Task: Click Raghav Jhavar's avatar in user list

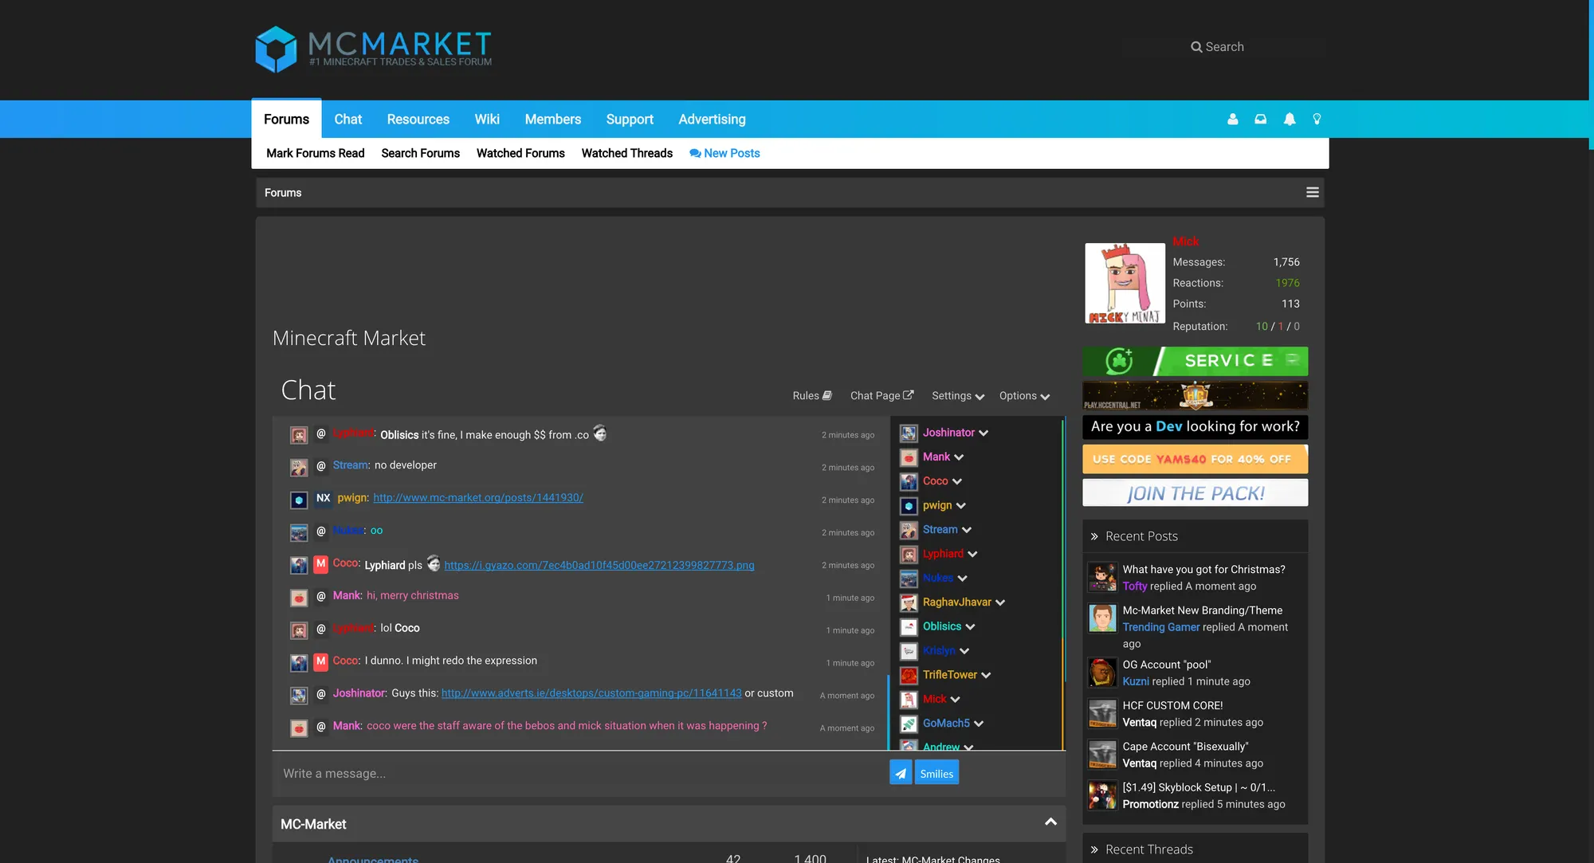Action: point(909,602)
